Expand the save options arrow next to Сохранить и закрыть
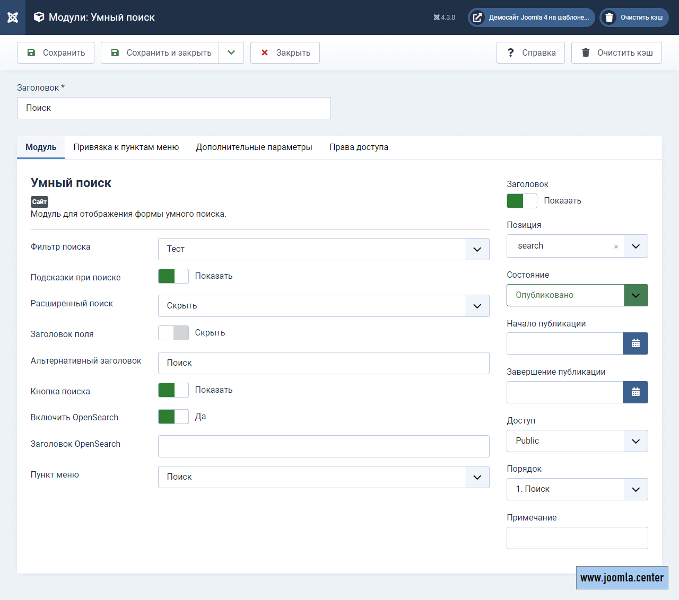The image size is (679, 600). click(231, 53)
